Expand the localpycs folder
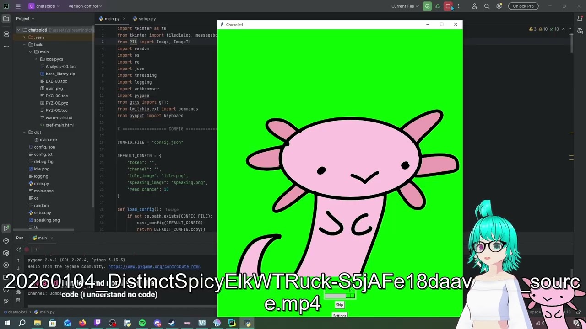586x329 pixels. 36,59
